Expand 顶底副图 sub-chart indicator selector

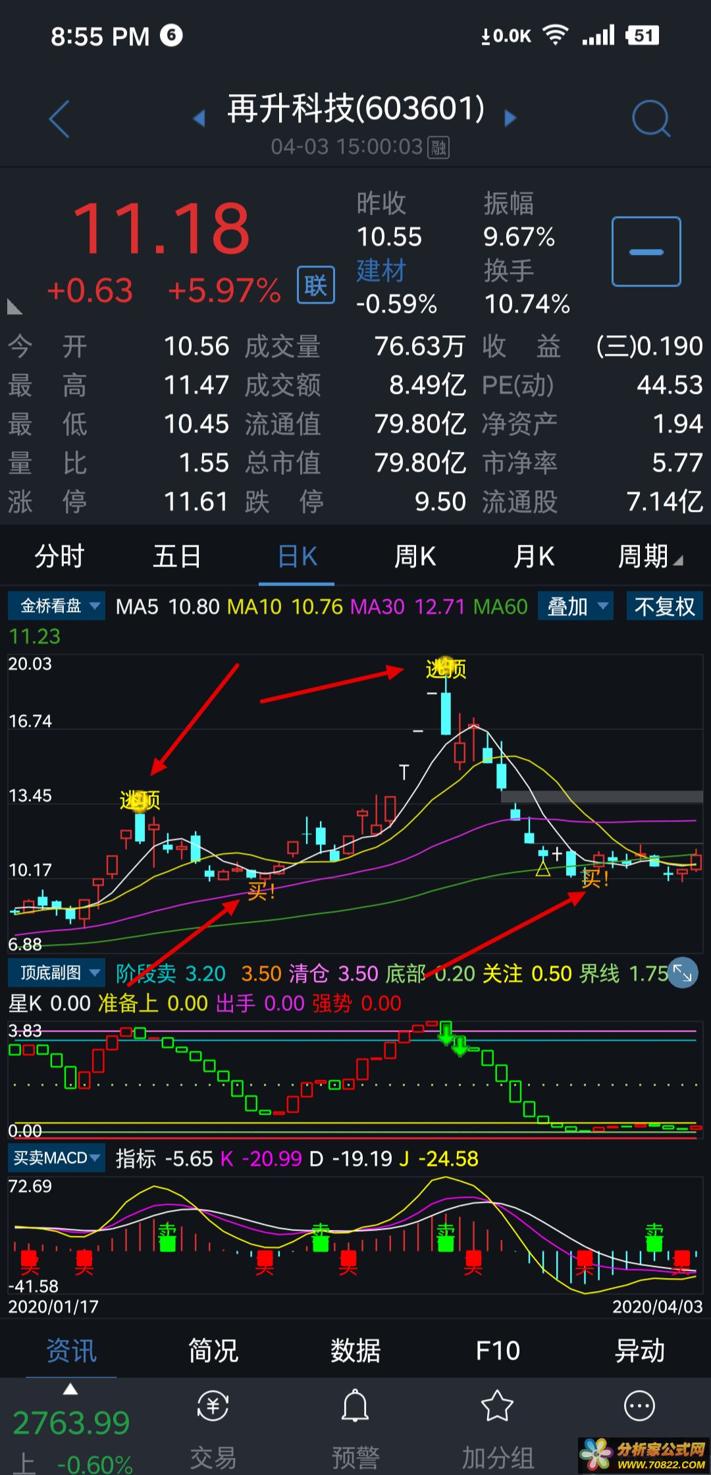[x=57, y=973]
